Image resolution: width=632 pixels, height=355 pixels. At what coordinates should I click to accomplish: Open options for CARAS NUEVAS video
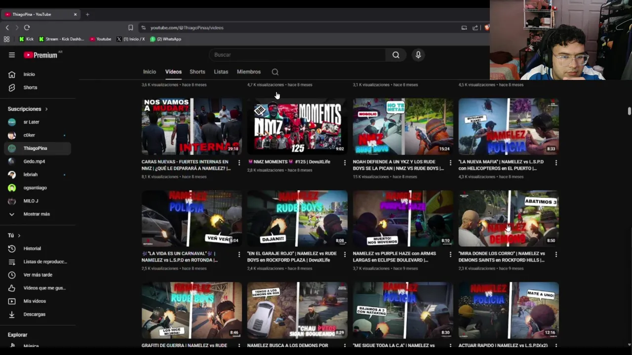pyautogui.click(x=239, y=162)
